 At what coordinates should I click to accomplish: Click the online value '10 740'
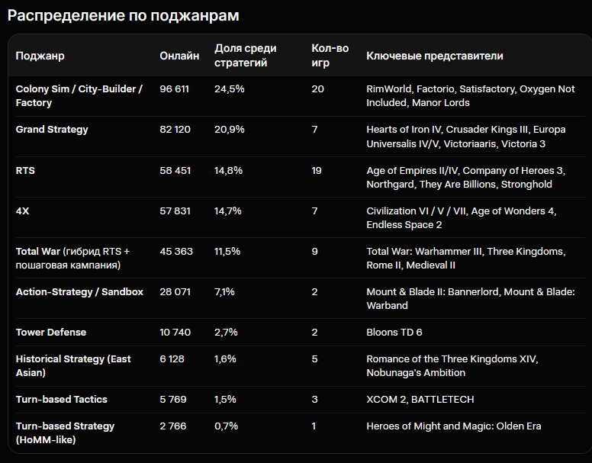175,332
